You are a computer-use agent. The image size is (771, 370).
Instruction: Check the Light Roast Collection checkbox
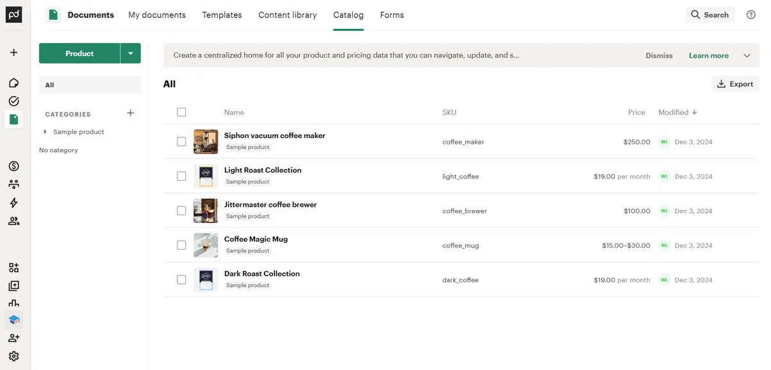[181, 176]
